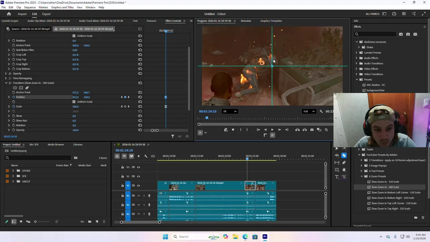Click the New Bin icon in Project panel
Screen dimensions: 430x242
click(x=90, y=221)
